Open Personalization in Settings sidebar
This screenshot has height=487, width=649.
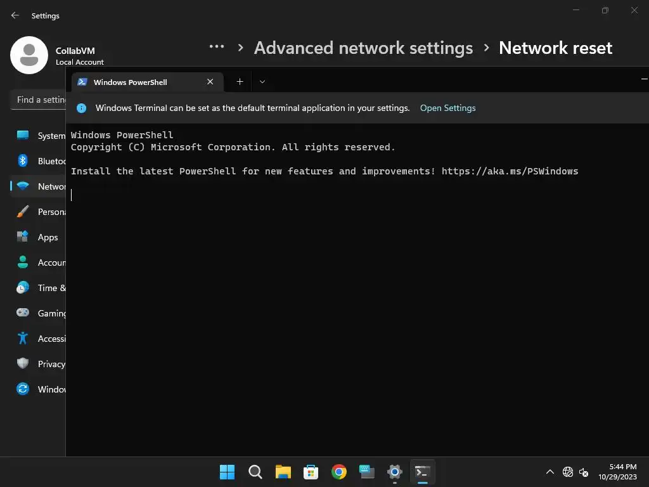[38, 212]
